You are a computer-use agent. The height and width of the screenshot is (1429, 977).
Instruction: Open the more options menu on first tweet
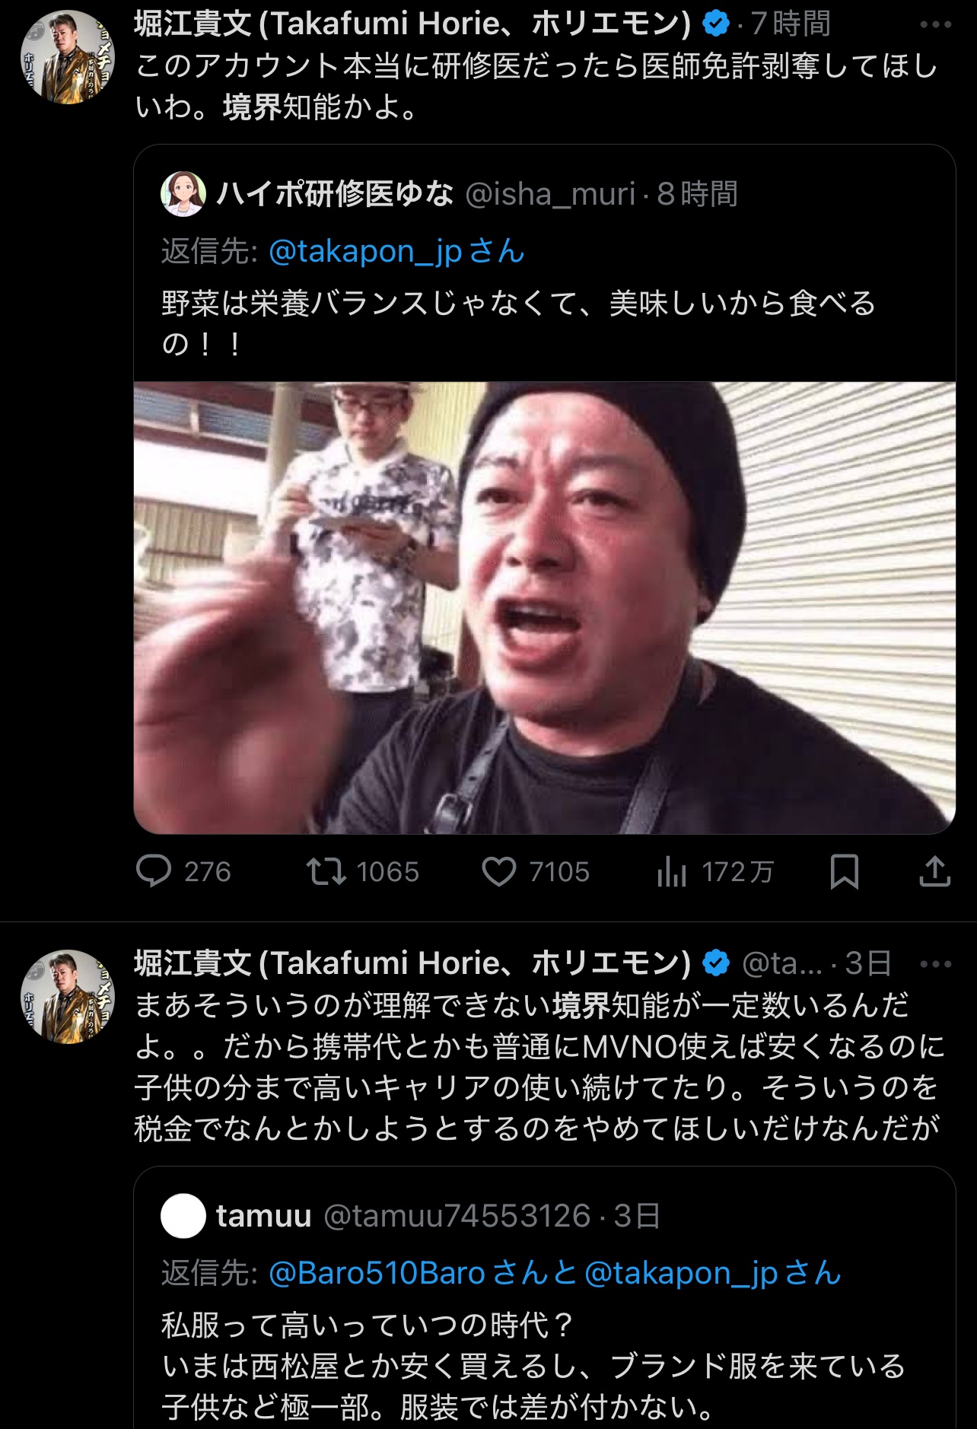pos(935,24)
